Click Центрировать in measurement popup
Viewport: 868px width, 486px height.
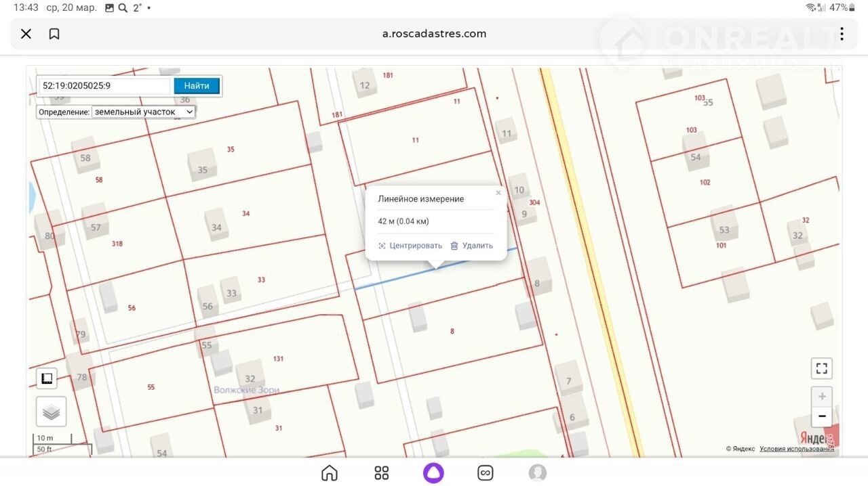point(410,246)
